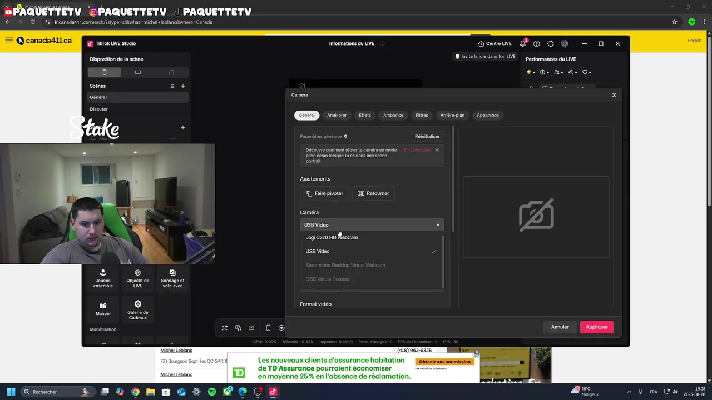Close the camera settings dialog
The height and width of the screenshot is (400, 712).
click(614, 95)
